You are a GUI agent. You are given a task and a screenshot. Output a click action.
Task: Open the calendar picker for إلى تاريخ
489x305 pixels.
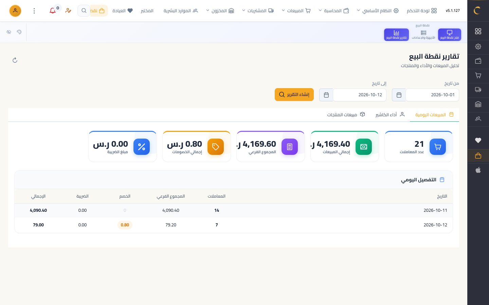coord(326,95)
